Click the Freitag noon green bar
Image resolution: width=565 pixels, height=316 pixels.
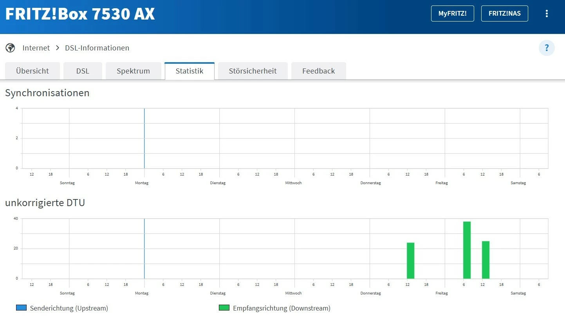coord(486,260)
